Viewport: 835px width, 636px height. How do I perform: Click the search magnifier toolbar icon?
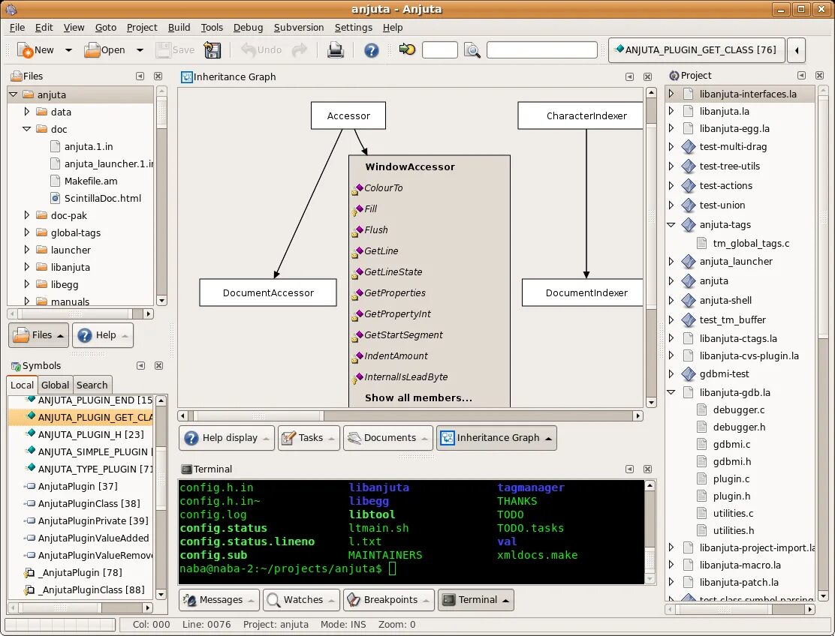point(472,50)
